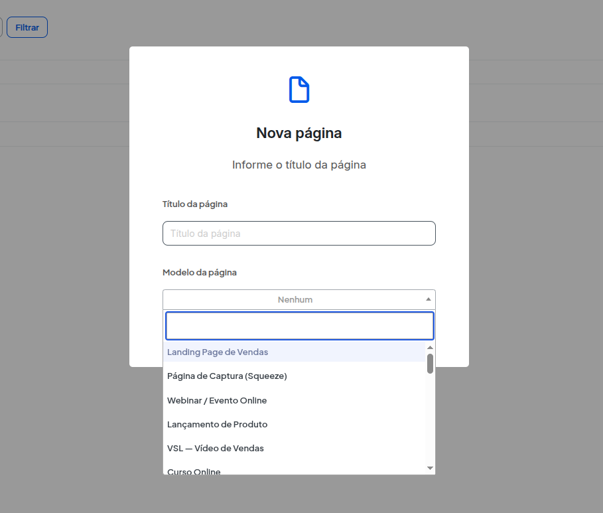
Task: Select Página de Captura (Squeeze) option
Action: click(294, 376)
